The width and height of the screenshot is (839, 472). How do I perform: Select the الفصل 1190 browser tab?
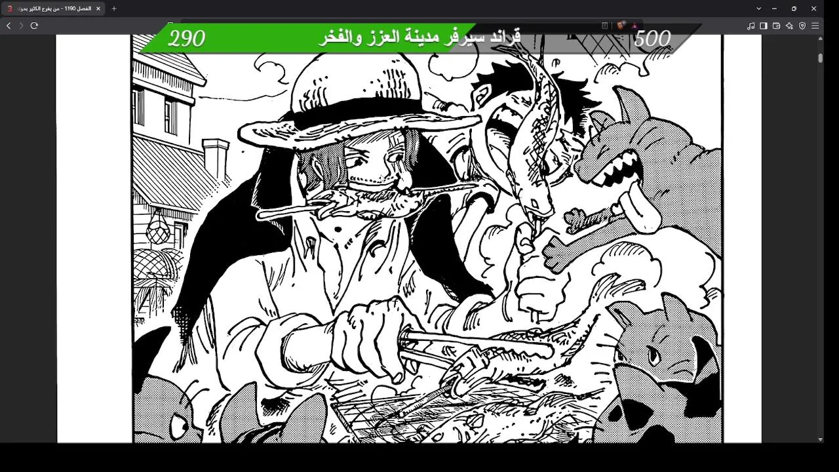tap(54, 9)
